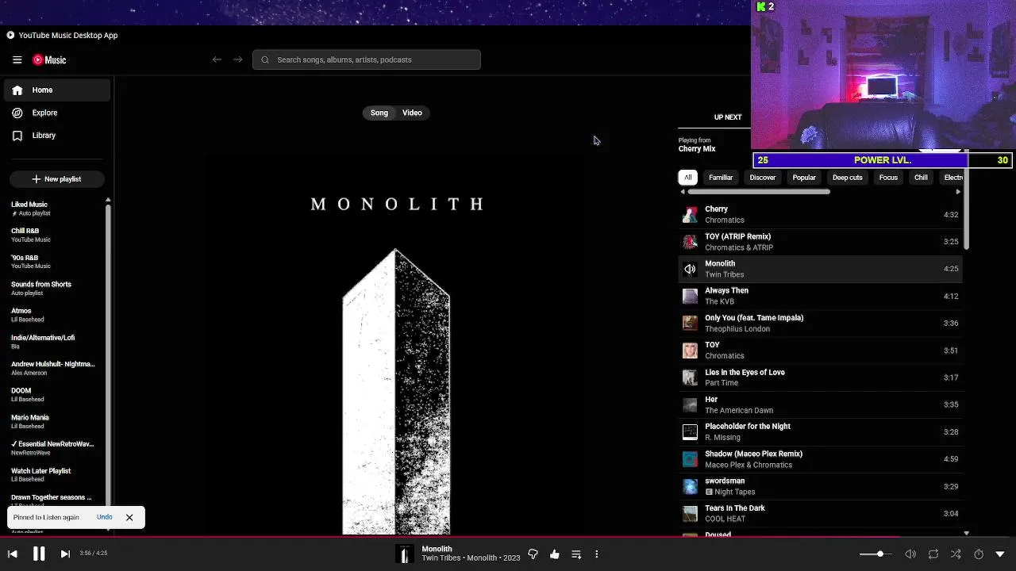The image size is (1016, 571).
Task: Open Indie/Alternative/Lofi playlist
Action: tap(54, 342)
